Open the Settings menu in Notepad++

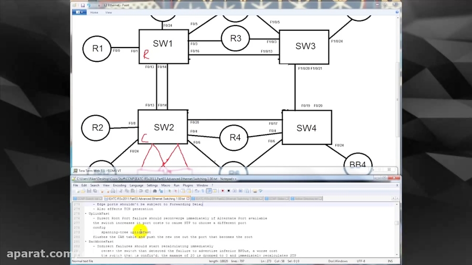pyautogui.click(x=152, y=185)
